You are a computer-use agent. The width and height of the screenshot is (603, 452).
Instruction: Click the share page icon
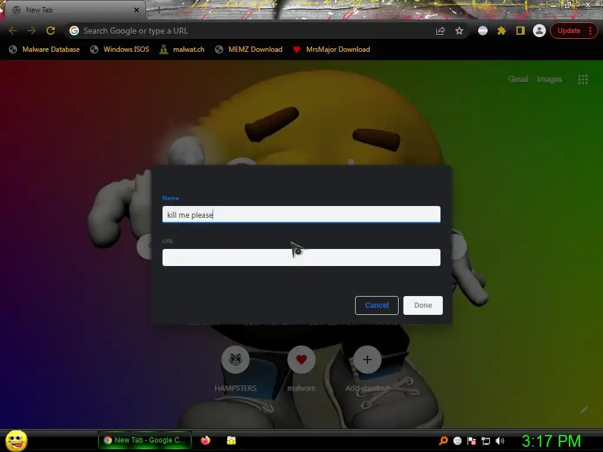(440, 31)
